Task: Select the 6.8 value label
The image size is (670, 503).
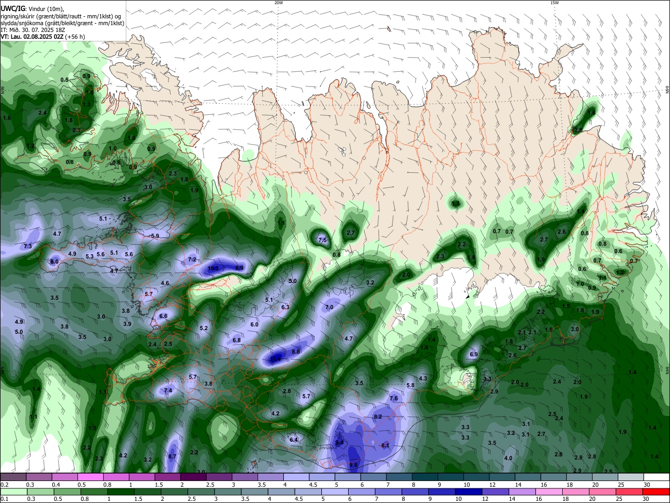Action: click(x=237, y=341)
